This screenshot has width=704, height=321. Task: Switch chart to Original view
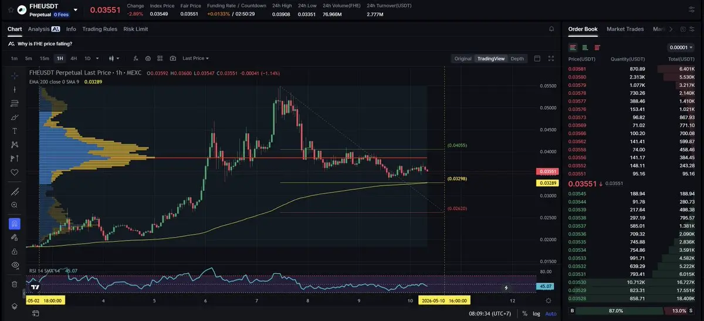pos(463,58)
